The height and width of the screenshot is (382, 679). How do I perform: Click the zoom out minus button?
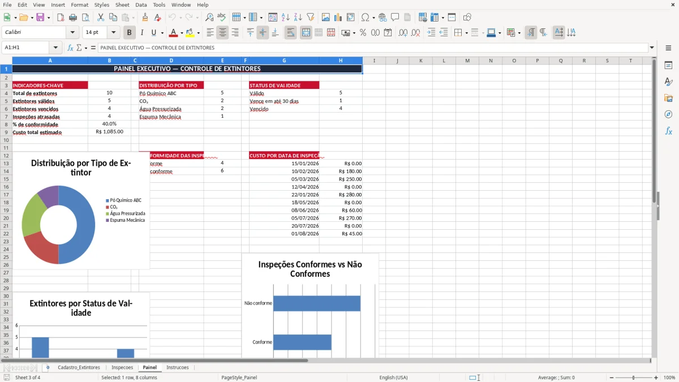611,377
